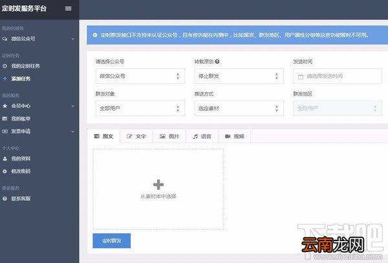Screen dimensions: 388x263
Task: Click the 从素材库中选择 text link
Action: click(x=158, y=197)
